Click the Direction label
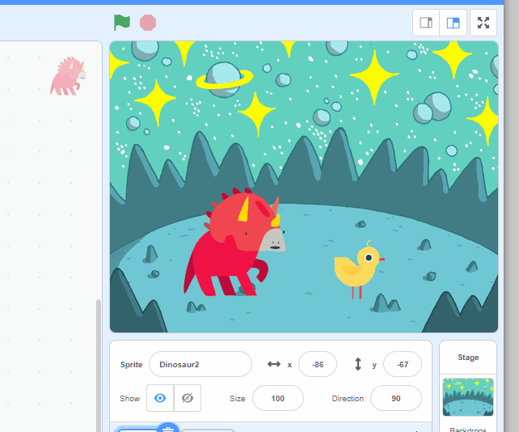Image resolution: width=519 pixels, height=432 pixels. point(348,398)
